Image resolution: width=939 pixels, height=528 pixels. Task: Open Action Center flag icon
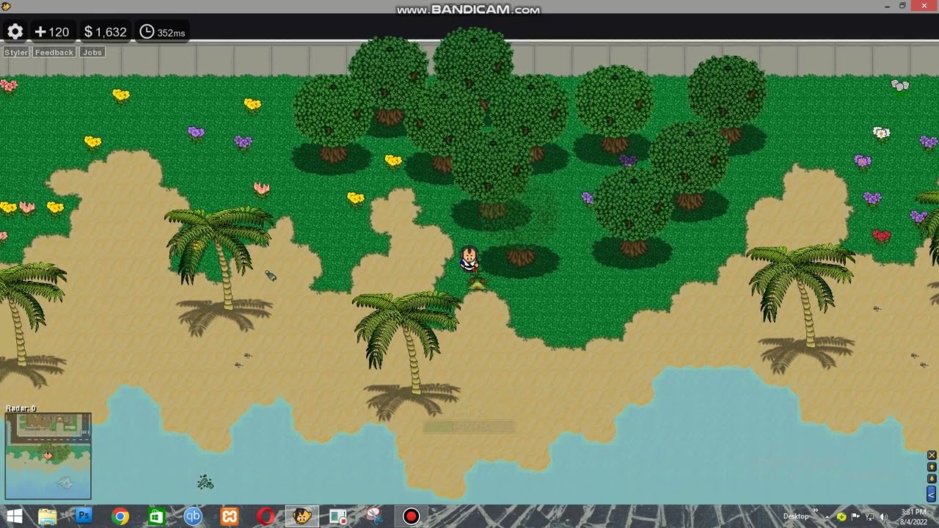click(856, 517)
